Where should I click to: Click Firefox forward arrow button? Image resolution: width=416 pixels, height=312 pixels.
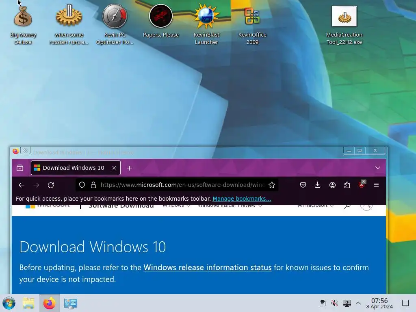pos(36,185)
